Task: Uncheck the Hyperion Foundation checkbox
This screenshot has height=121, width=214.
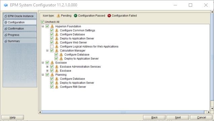Action: (x=47, y=26)
